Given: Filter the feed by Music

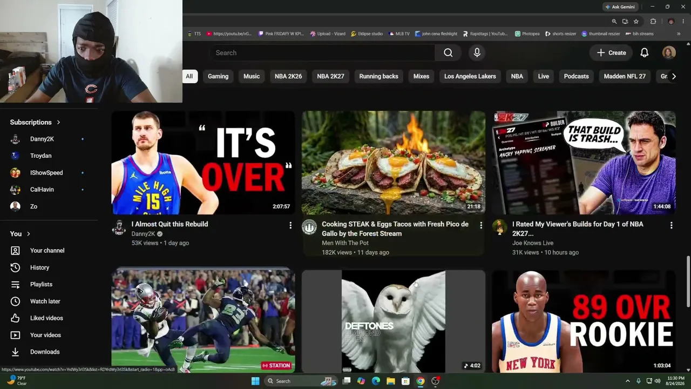Looking at the screenshot, I should point(252,76).
